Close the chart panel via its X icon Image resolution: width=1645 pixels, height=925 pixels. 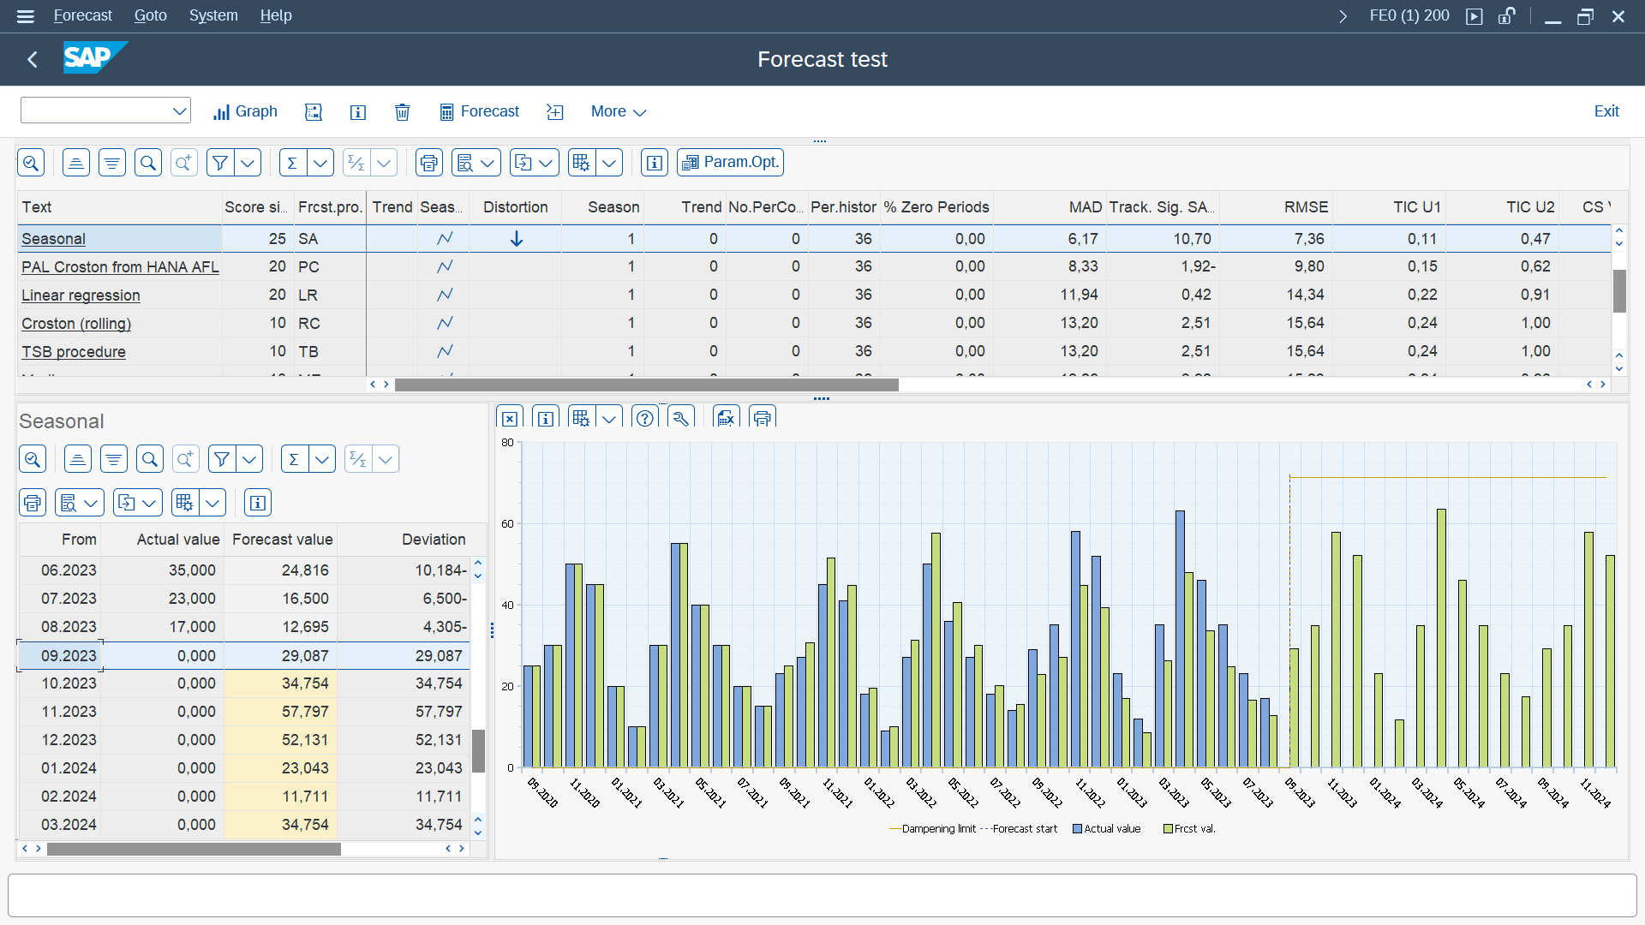click(x=510, y=418)
